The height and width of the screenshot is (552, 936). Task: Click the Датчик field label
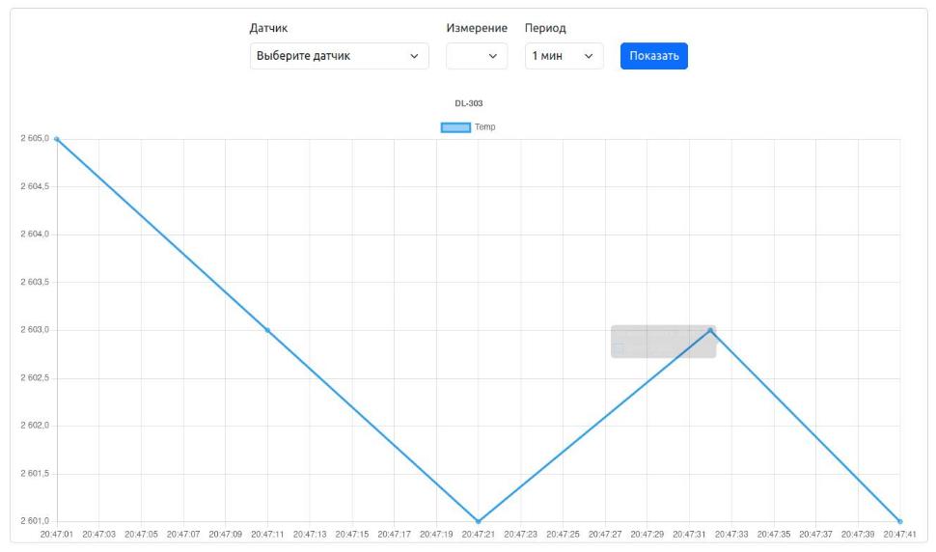(x=268, y=28)
